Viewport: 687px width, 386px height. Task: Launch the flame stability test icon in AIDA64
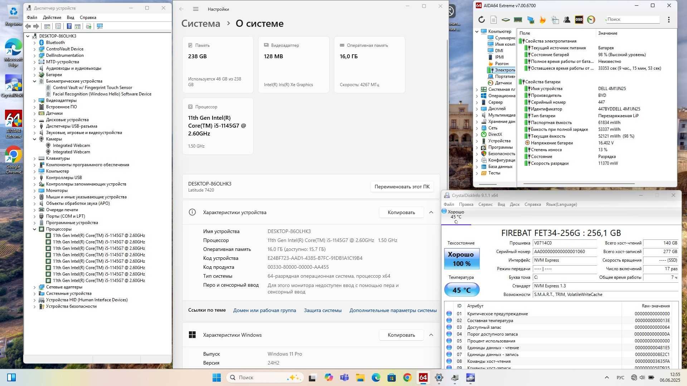pos(543,20)
